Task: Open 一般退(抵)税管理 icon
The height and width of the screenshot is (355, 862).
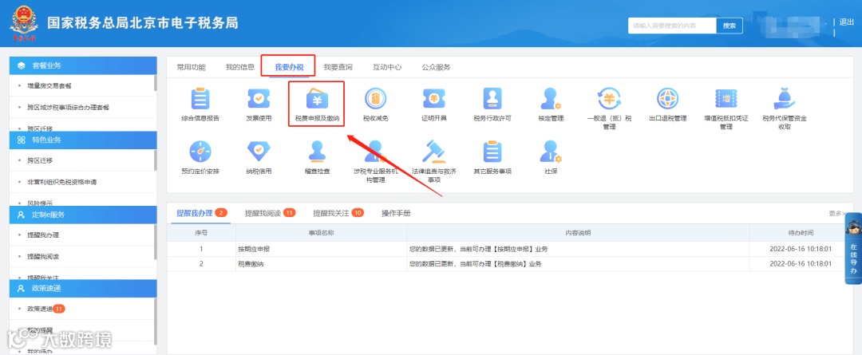Action: [609, 100]
